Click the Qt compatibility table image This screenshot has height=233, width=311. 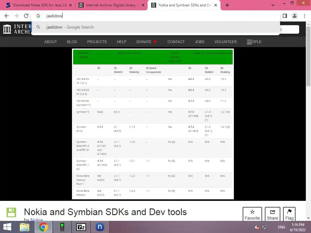(x=153, y=124)
